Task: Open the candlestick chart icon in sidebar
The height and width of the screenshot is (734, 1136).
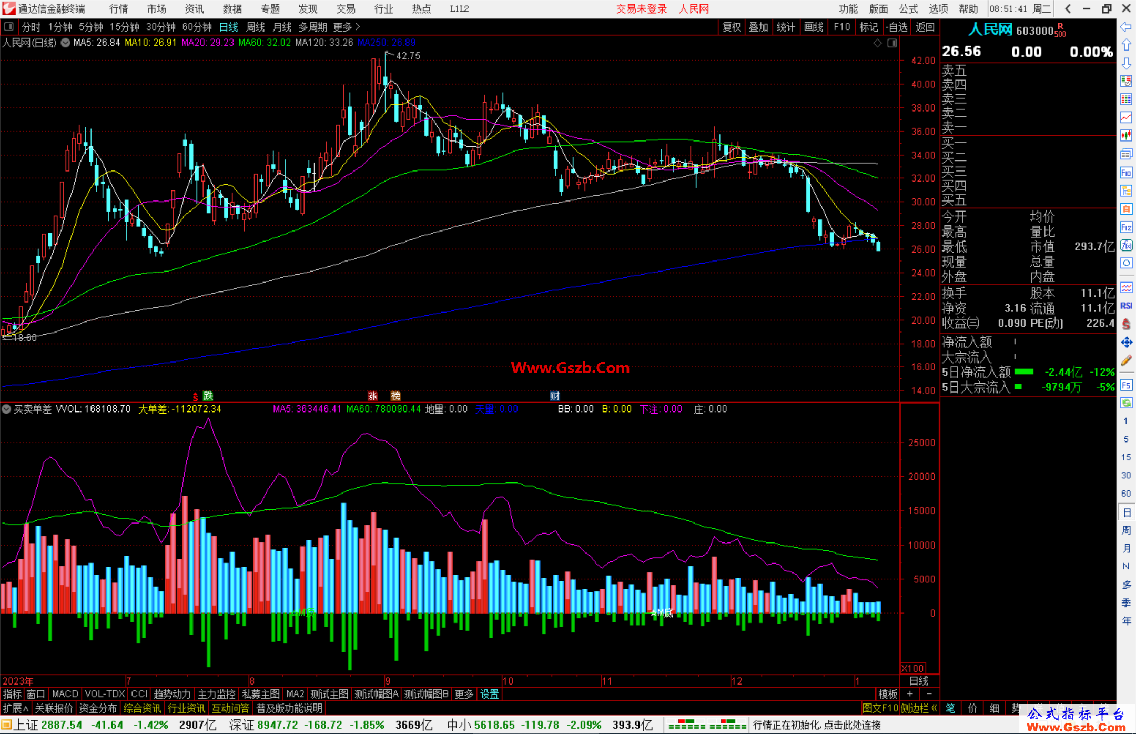Action: 1126,136
